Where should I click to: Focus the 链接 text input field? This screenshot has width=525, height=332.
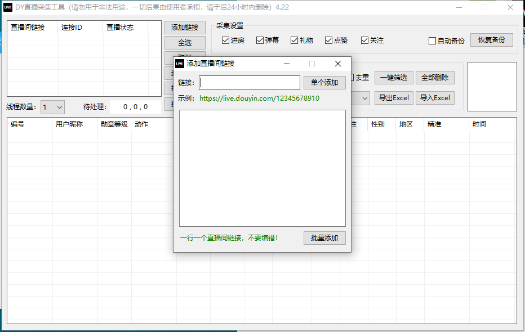point(250,83)
